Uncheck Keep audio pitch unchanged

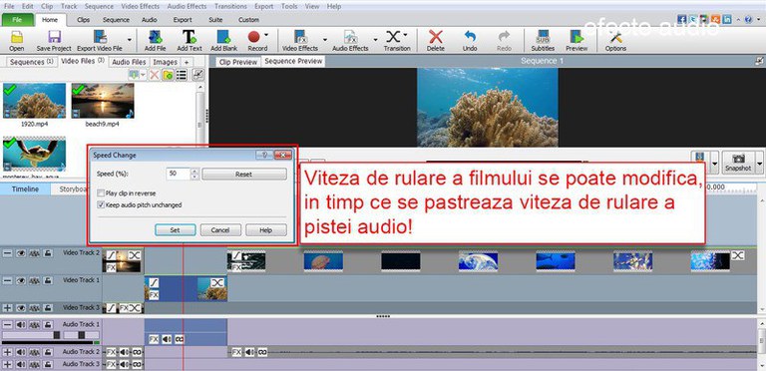(x=101, y=205)
